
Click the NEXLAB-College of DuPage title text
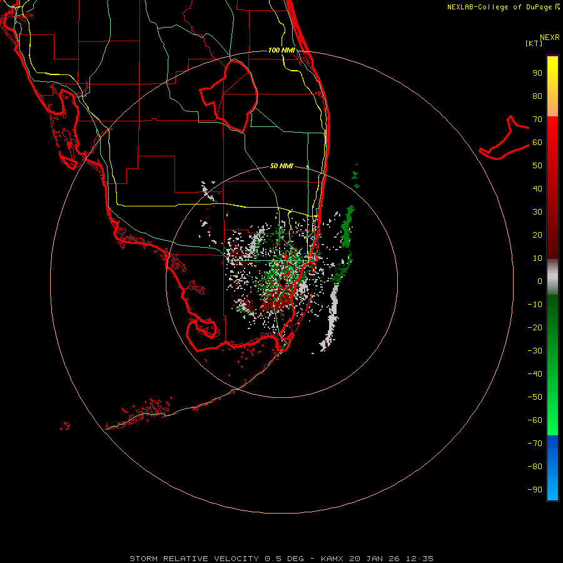tap(500, 7)
